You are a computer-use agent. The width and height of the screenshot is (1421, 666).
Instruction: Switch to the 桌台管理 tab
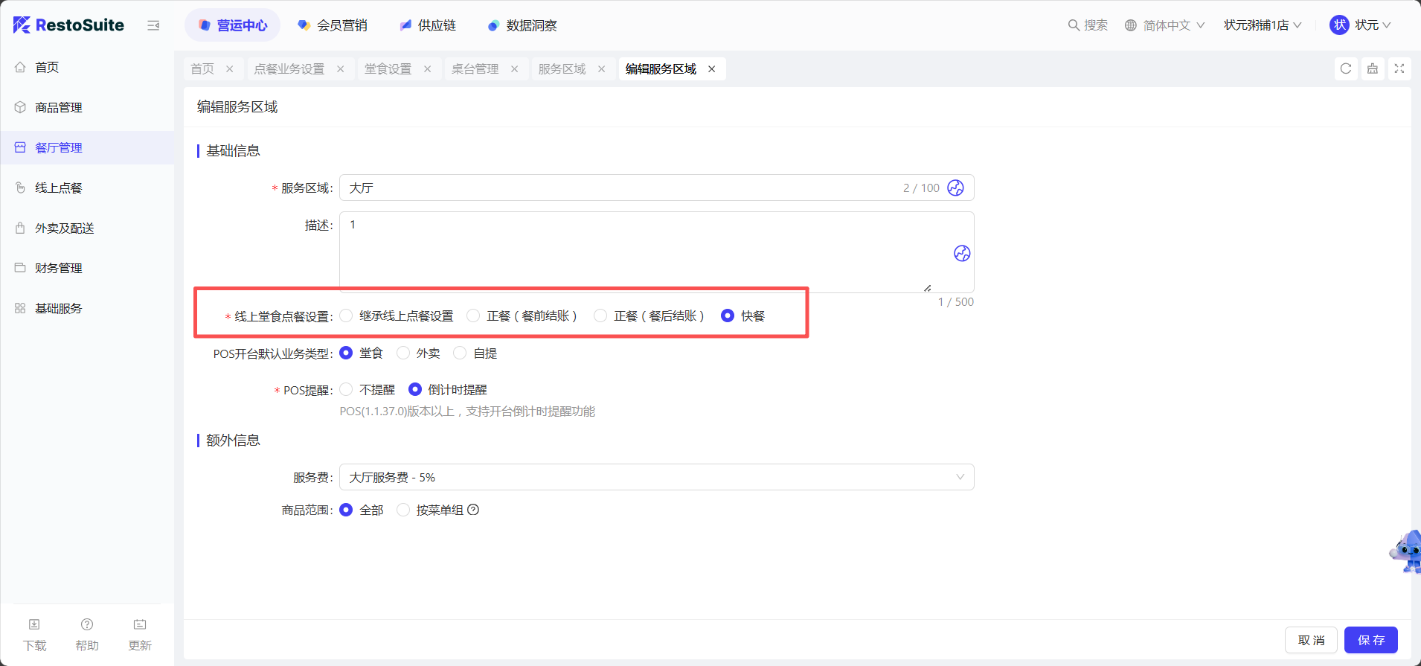(x=475, y=69)
